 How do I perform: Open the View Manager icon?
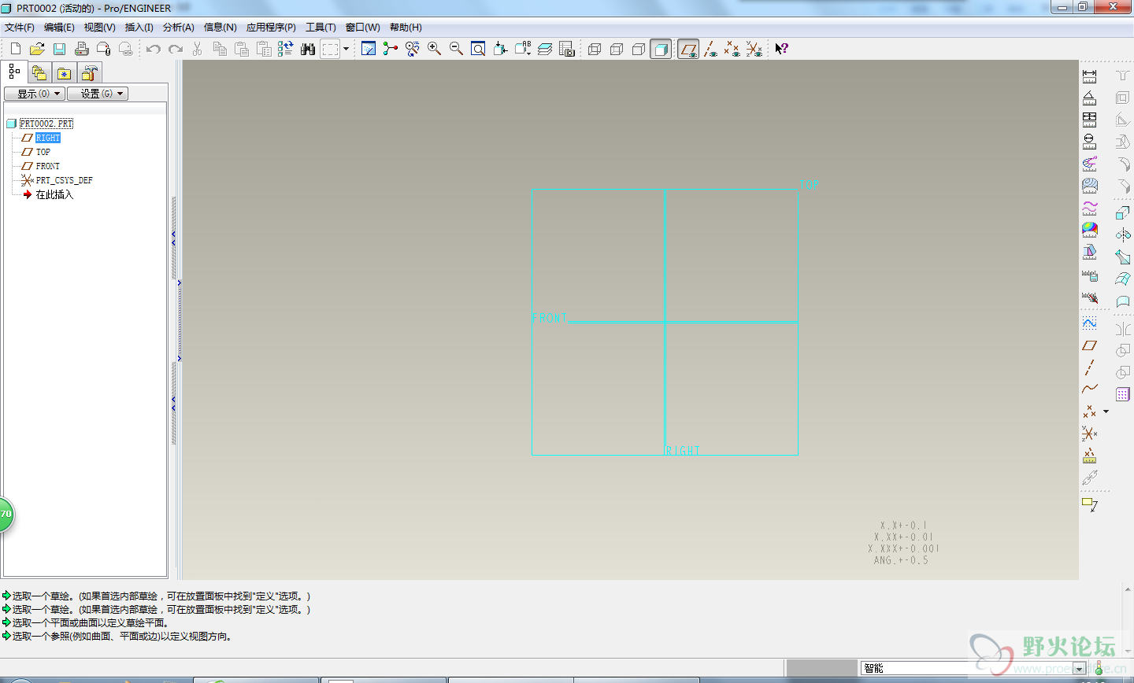(567, 49)
